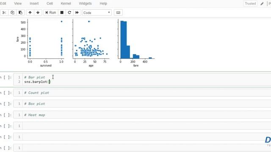Viewport: 271px width, 152px height.
Task: Click the fare histogram plot
Action: pyautogui.click(x=136, y=39)
